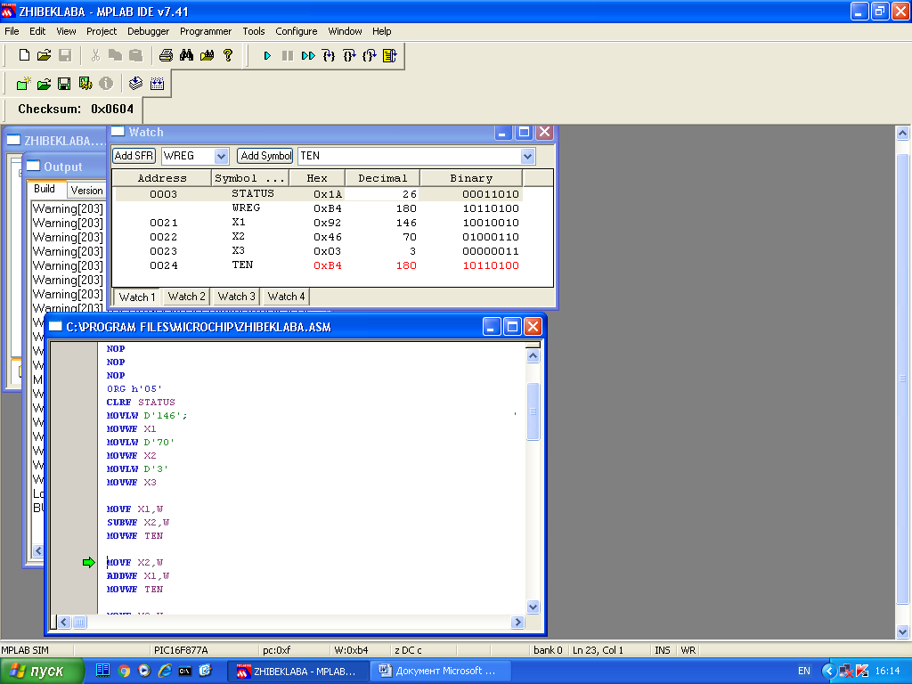The image size is (912, 684).
Task: Click the Windows Start button
Action: (x=42, y=672)
